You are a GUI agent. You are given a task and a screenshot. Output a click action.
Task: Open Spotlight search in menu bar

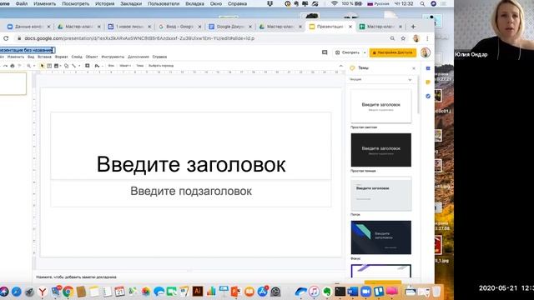coord(422,3)
